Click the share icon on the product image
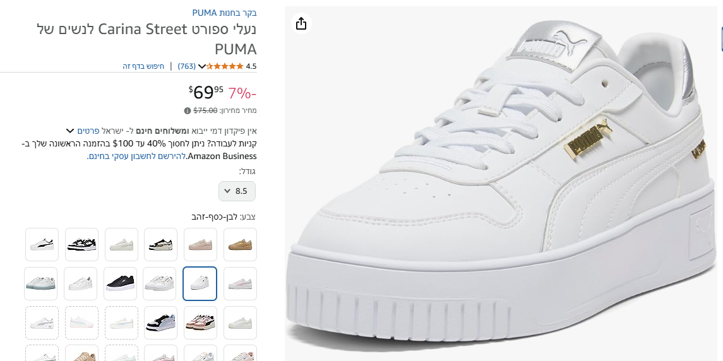Viewport: 723px width, 361px height. pos(301,23)
